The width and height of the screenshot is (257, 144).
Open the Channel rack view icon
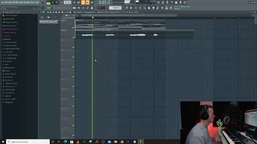tap(136, 8)
